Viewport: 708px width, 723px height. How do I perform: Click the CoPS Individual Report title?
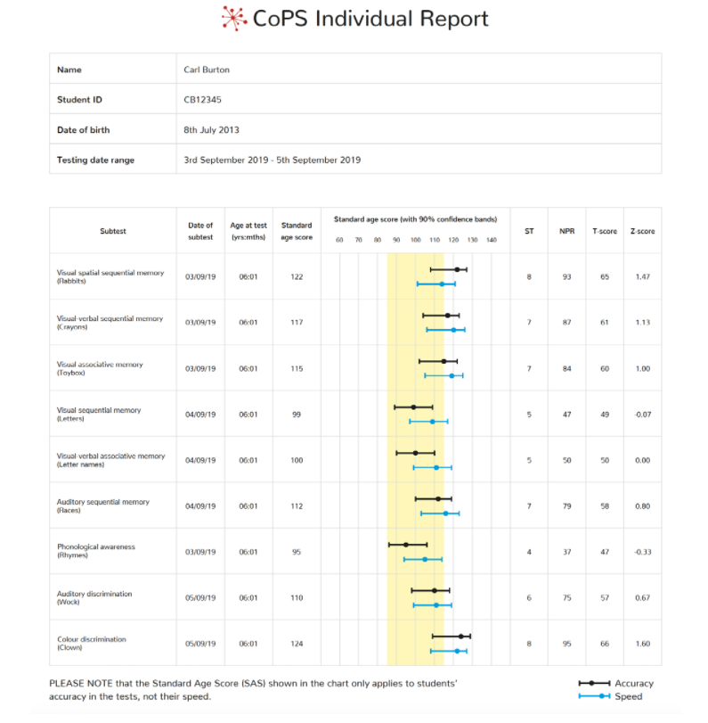(370, 19)
